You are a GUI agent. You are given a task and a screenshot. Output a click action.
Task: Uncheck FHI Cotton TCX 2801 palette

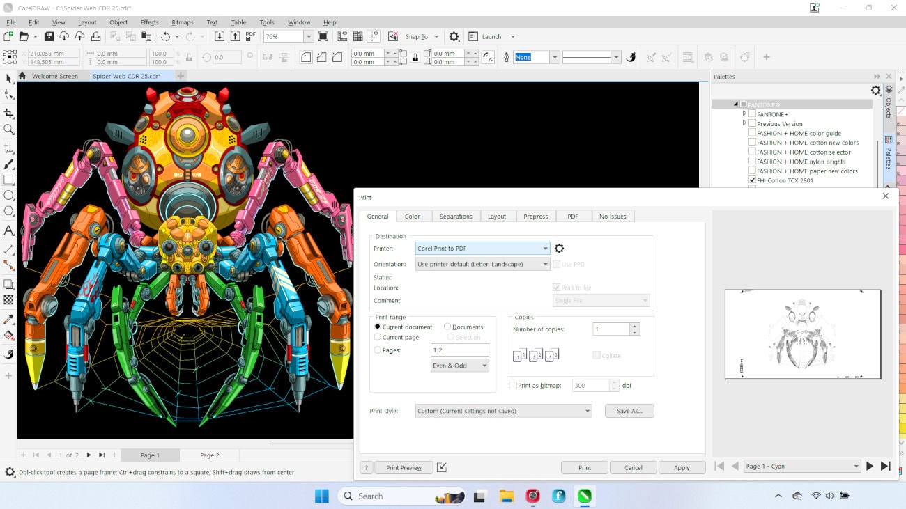click(x=752, y=180)
